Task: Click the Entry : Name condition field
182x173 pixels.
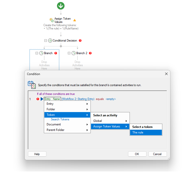Action: pos(52,99)
